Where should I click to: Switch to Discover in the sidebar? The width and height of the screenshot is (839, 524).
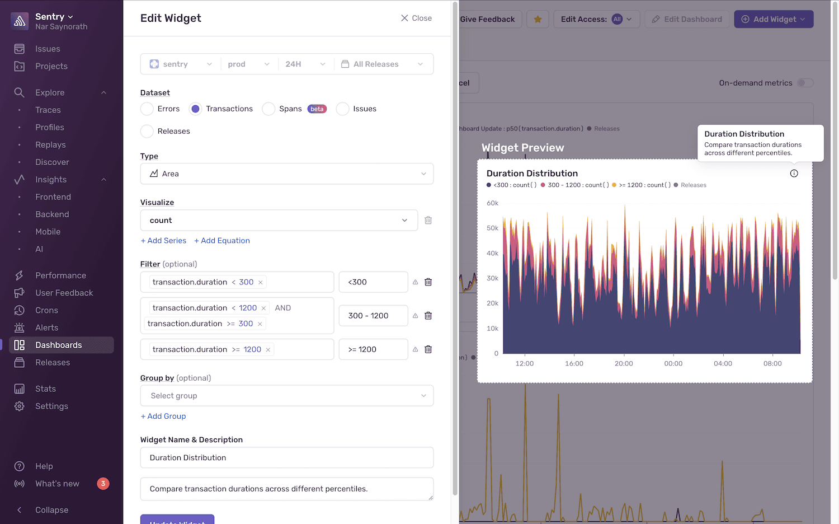tap(52, 162)
